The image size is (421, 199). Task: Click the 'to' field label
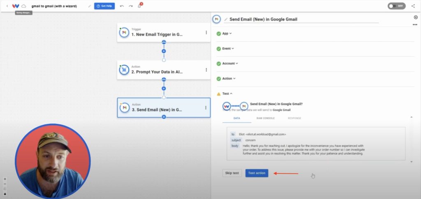click(233, 134)
